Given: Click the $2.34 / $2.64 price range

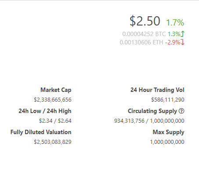Looking at the screenshot, I should (55, 121).
